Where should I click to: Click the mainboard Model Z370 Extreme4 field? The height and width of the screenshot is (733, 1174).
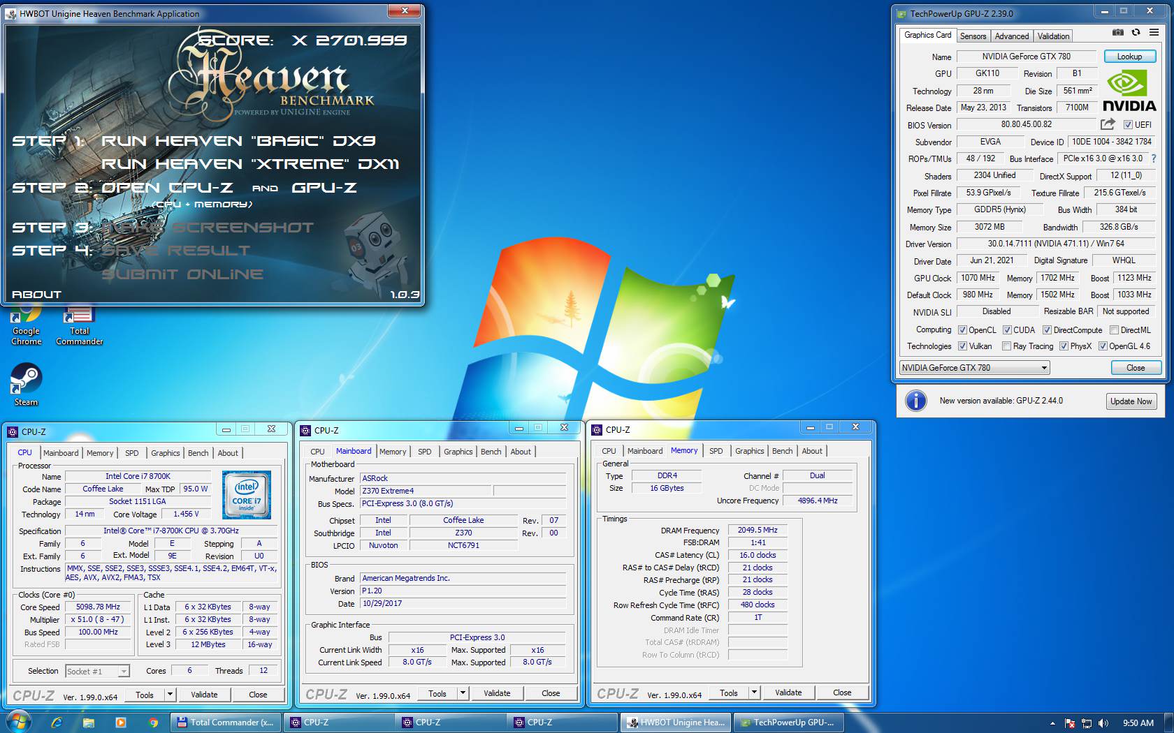coord(426,491)
